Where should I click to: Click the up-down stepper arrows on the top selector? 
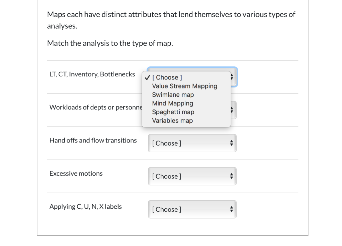coord(231,76)
